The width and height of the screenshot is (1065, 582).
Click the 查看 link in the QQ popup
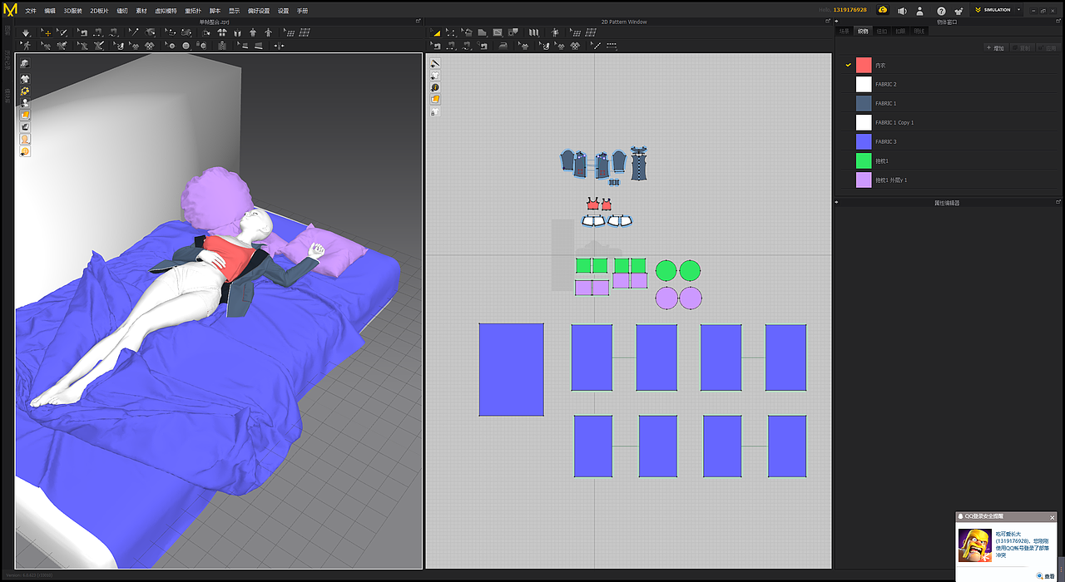point(1045,575)
